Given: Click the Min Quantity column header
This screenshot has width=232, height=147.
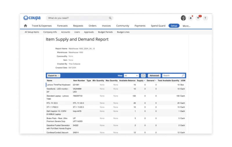Looking at the screenshot, I should [x=98, y=81].
